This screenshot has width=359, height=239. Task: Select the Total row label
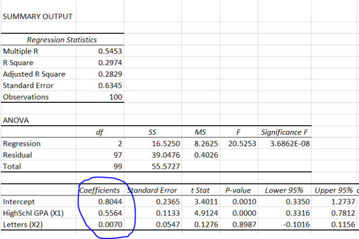click(x=12, y=166)
